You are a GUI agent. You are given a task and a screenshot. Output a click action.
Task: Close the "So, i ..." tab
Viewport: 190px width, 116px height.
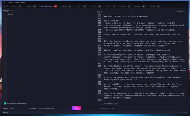coord(114,6)
